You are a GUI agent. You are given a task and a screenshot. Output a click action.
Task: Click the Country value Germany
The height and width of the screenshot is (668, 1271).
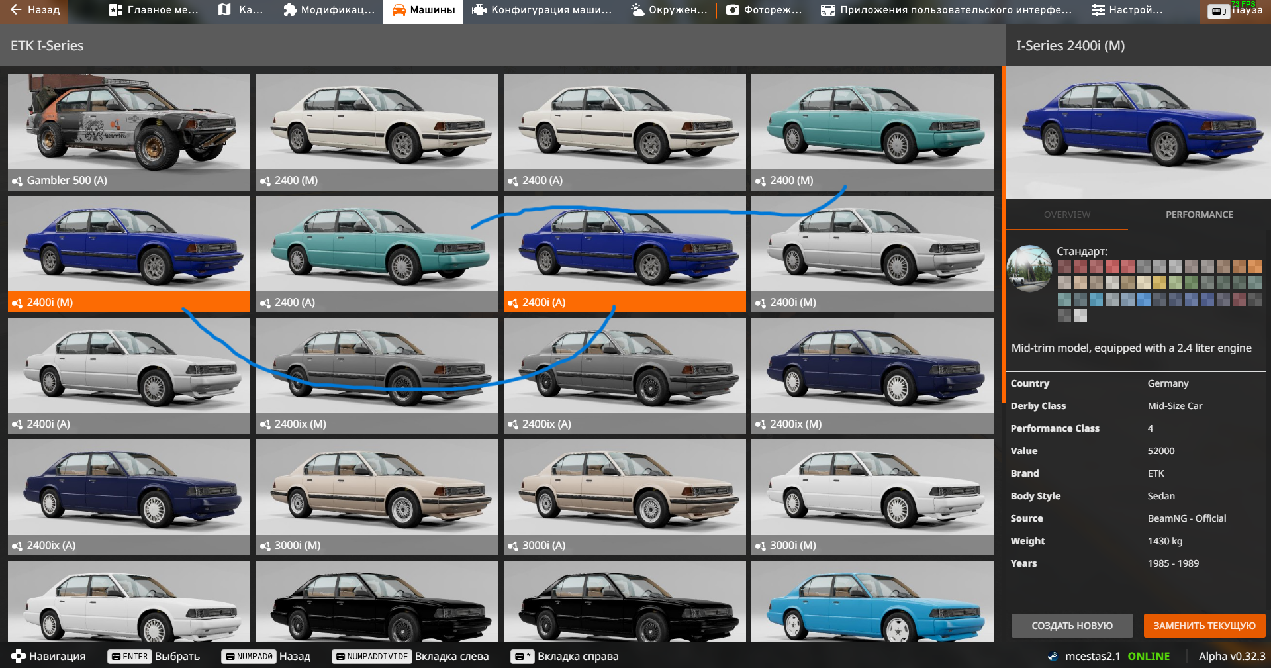[1168, 383]
